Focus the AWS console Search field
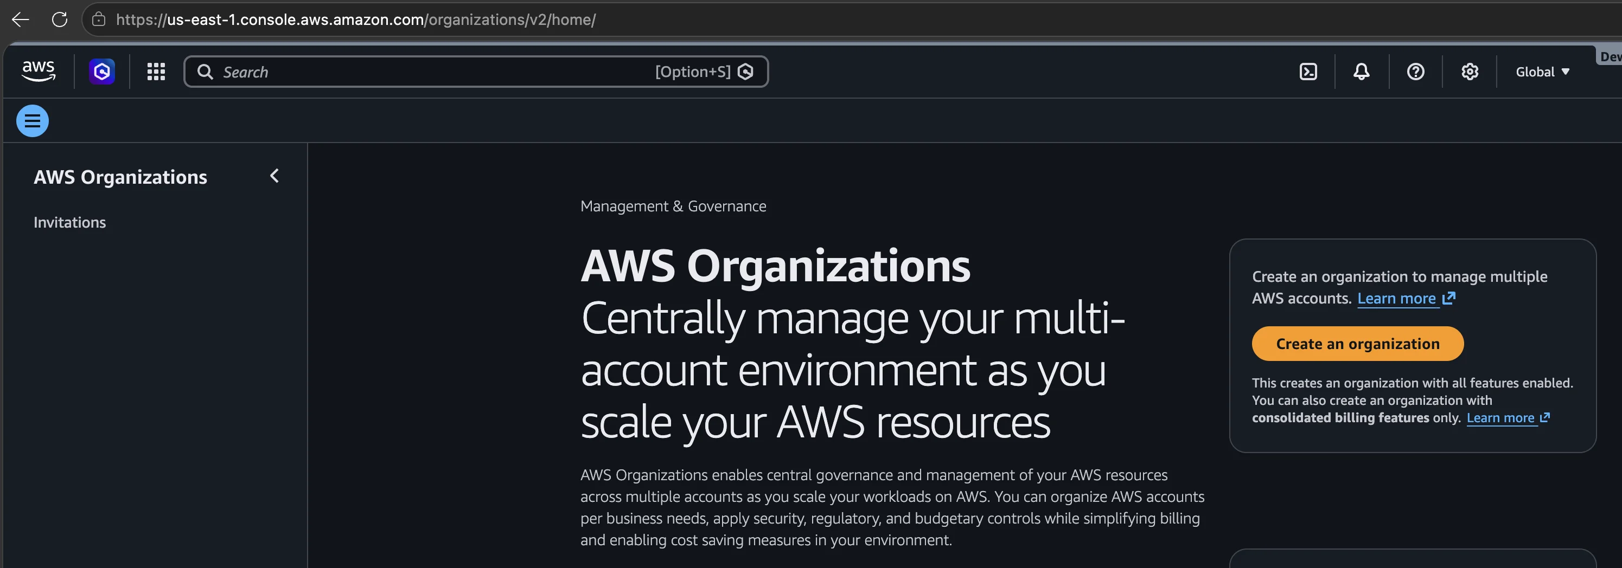 (x=476, y=72)
